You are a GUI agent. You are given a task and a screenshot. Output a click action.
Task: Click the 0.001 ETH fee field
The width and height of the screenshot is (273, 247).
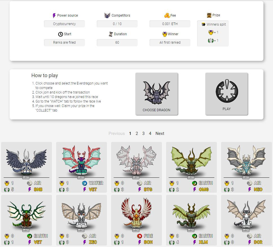click(x=170, y=24)
